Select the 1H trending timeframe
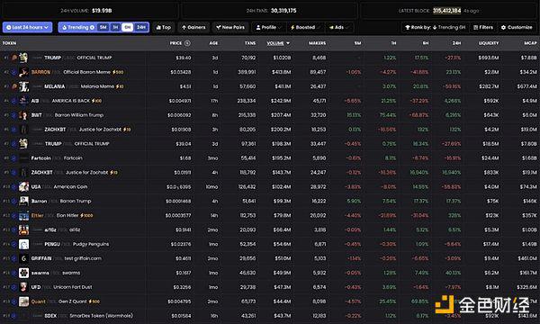This screenshot has height=324, width=540. pos(115,27)
